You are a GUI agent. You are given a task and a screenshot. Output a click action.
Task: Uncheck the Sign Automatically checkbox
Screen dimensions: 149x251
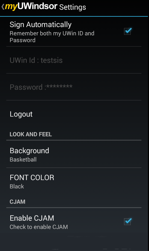point(128,31)
